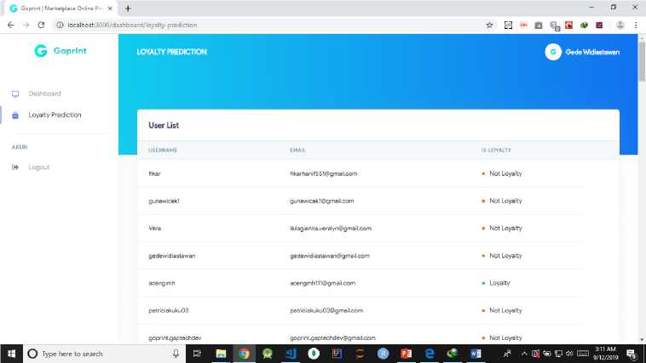The height and width of the screenshot is (363, 646).
Task: Close the Goprint browser tab
Action: [x=110, y=8]
